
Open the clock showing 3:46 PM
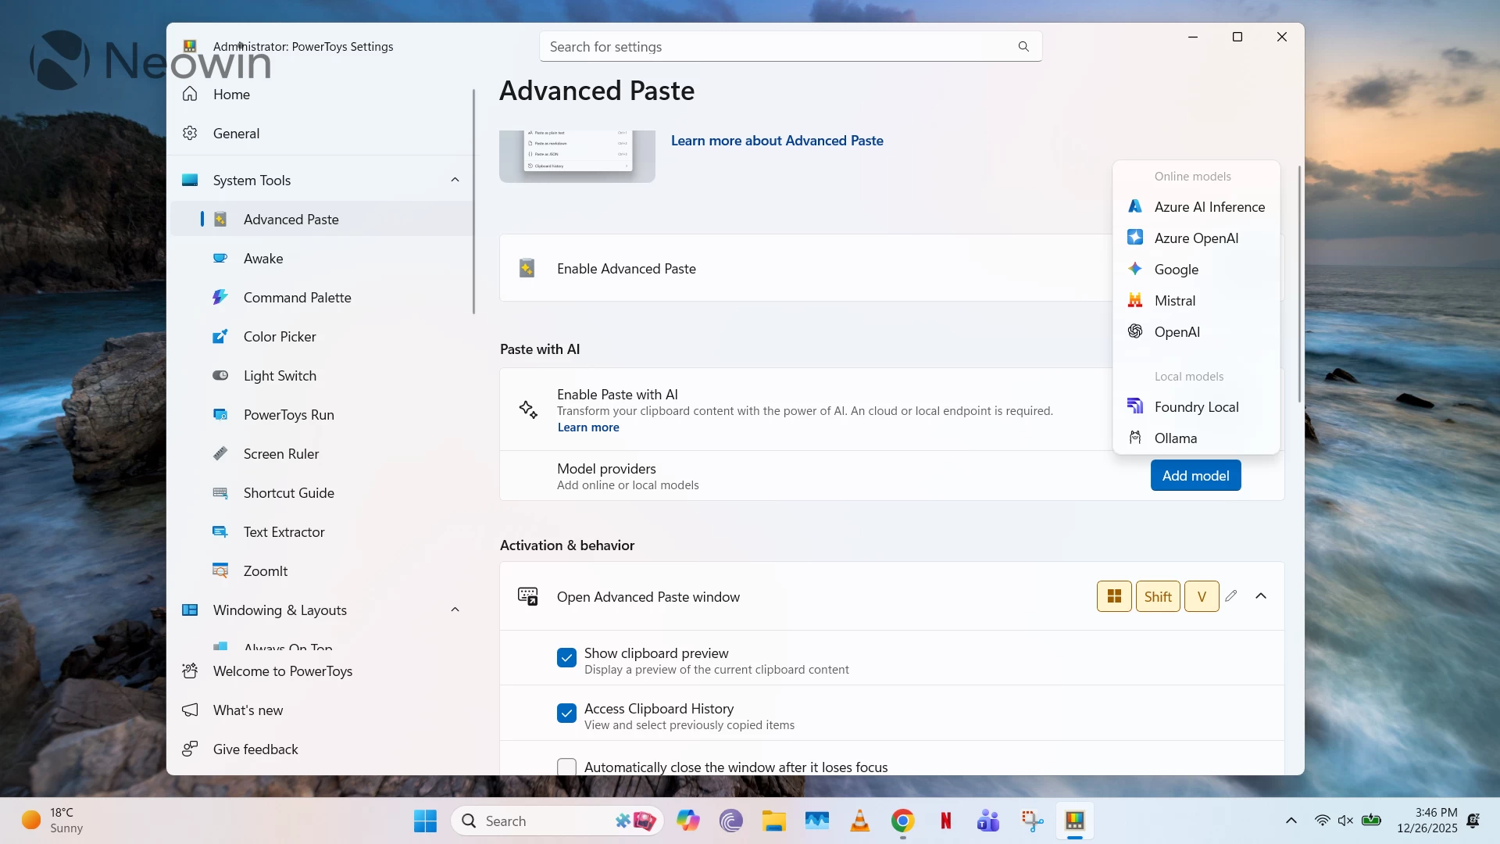(x=1427, y=821)
